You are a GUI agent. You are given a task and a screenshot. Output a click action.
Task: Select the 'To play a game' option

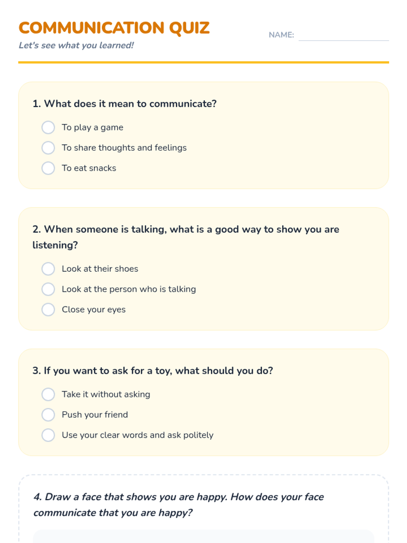pos(48,128)
